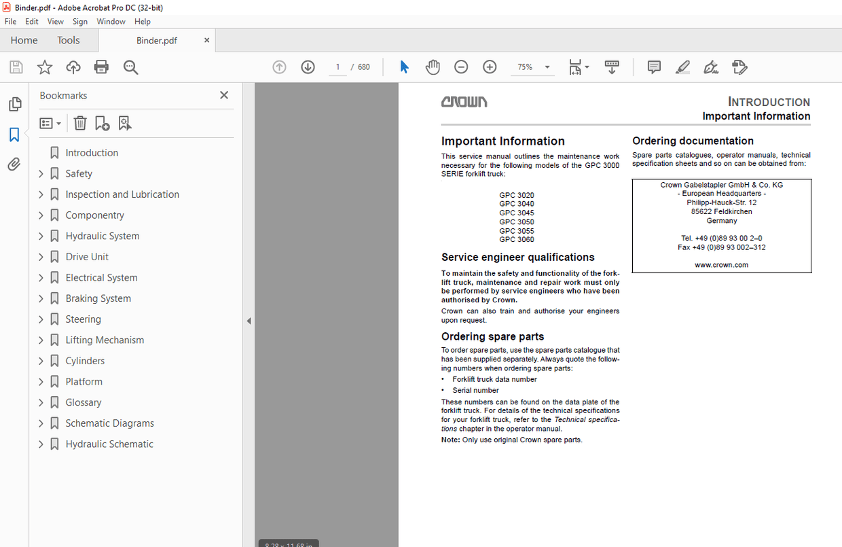Collapse the left sidebar with the arrow handle
Image resolution: width=842 pixels, height=547 pixels.
[249, 319]
